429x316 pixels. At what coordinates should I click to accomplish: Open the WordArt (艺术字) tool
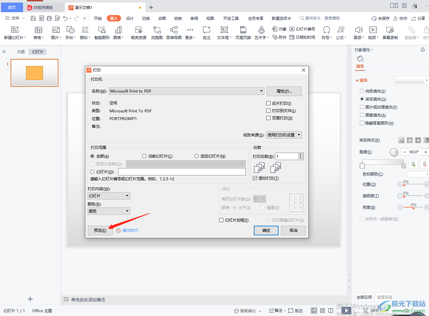262,33
